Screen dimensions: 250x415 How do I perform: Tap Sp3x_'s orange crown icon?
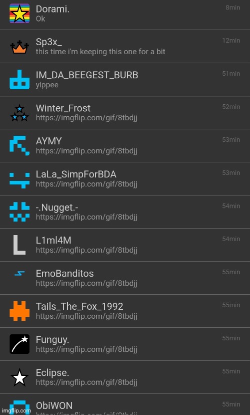tap(19, 47)
